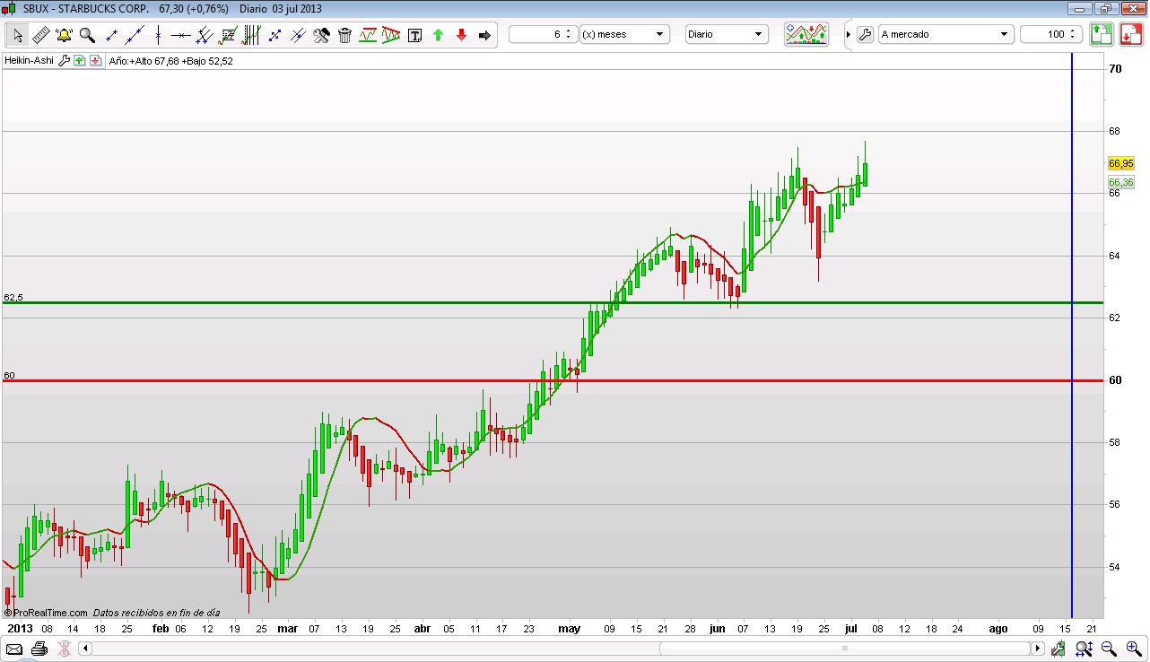The width and height of the screenshot is (1150, 662).
Task: Select the arrow pointer tool
Action: click(18, 35)
